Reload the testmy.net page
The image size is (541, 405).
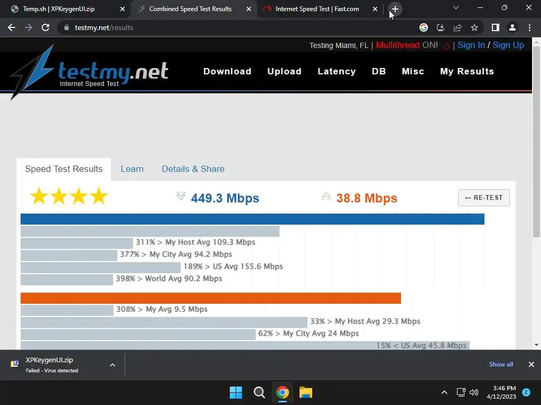tap(45, 27)
